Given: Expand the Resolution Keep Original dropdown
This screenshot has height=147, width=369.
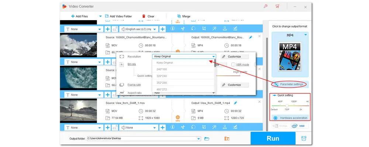Looking at the screenshot, I should (x=213, y=57).
